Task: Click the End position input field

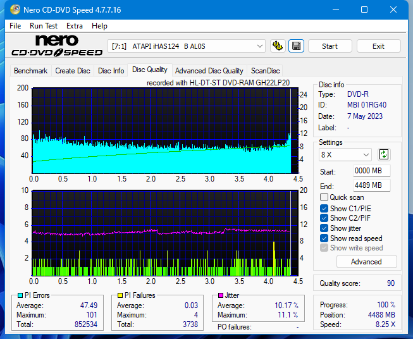Action: tap(371, 185)
